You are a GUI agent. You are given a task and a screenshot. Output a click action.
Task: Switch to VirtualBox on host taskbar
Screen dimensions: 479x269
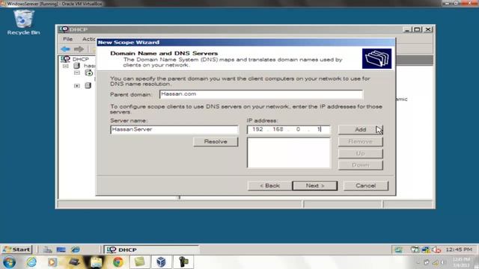[161, 262]
